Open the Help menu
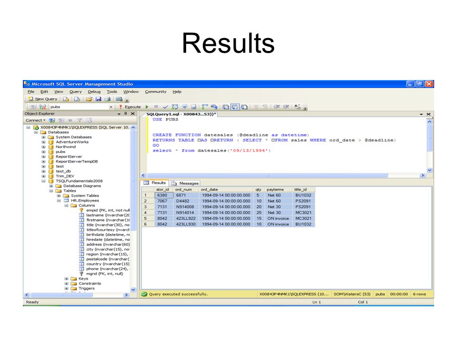Screen dimensions: 457x343 (x=177, y=91)
